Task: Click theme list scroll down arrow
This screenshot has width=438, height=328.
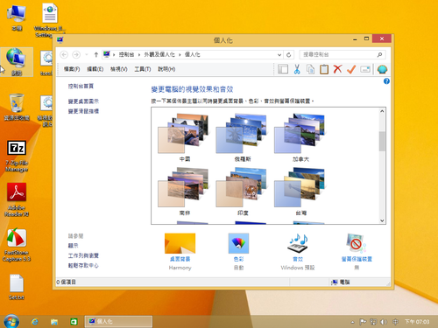Action: [382, 220]
